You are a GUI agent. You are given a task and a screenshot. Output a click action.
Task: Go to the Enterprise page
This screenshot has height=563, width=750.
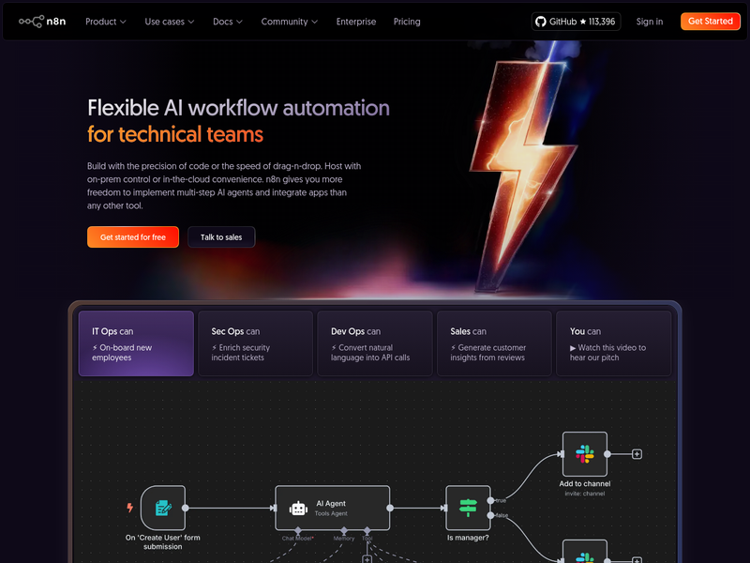[356, 22]
